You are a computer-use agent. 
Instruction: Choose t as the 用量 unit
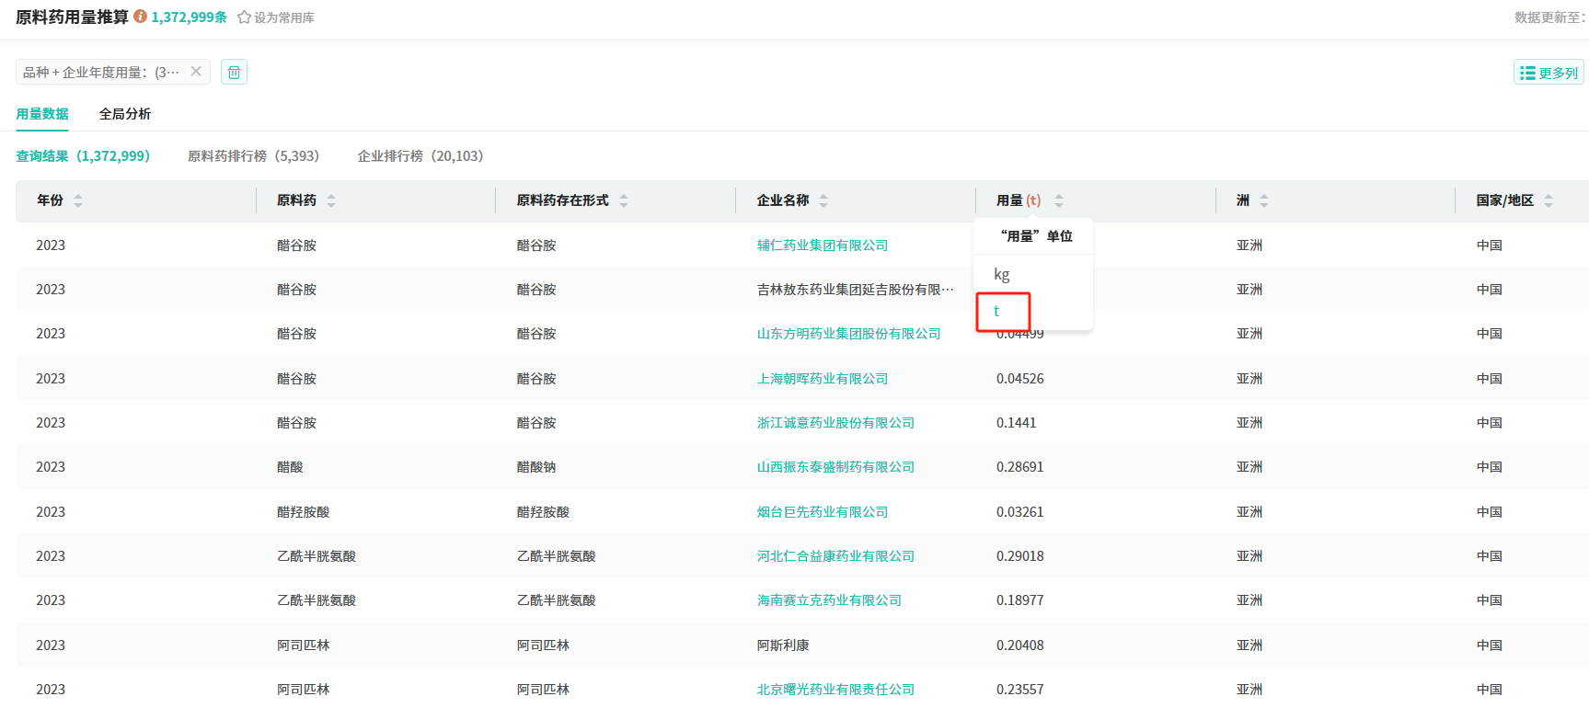(996, 311)
